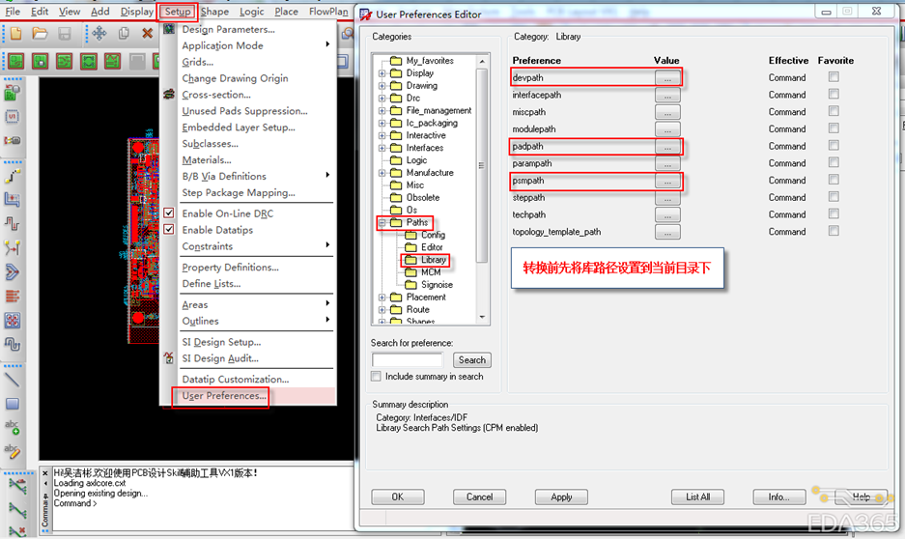Click the Open folder toolbar icon
Screen dimensions: 905x539
40,34
